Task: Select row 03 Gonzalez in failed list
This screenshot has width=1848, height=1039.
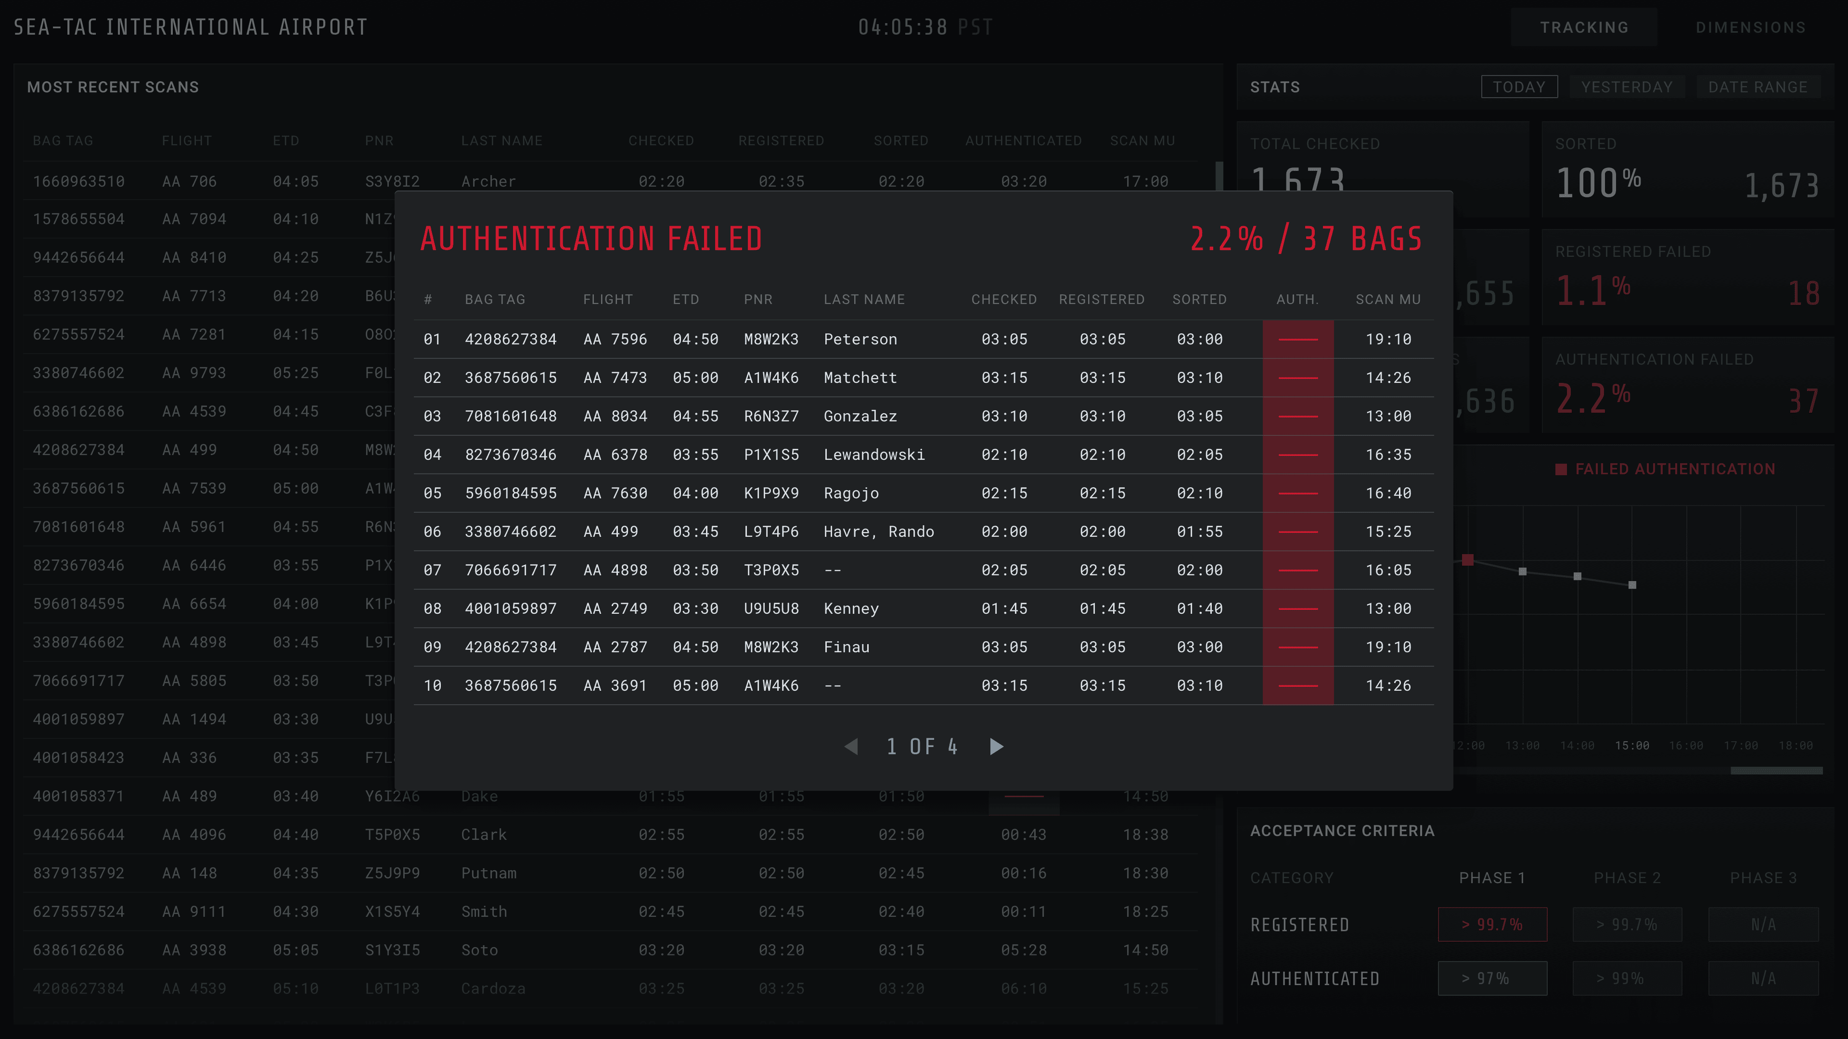Action: coord(860,416)
